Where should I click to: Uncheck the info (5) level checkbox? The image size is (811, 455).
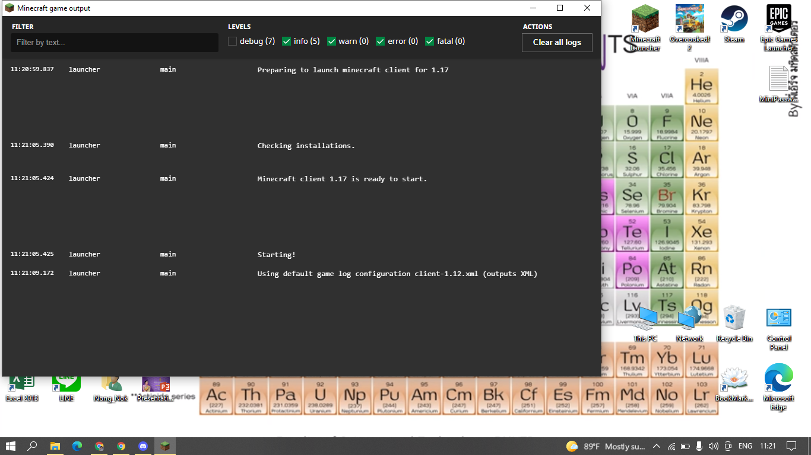[287, 41]
